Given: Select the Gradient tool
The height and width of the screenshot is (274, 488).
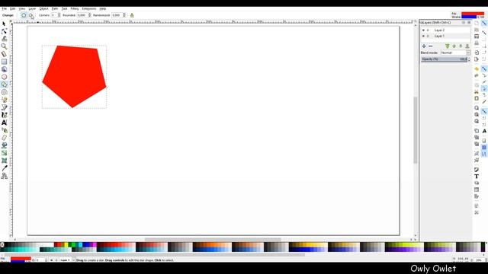Looking at the screenshot, I should coord(4,153).
